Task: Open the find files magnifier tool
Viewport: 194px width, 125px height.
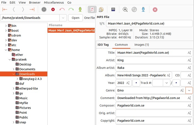Action: click(x=125, y=9)
